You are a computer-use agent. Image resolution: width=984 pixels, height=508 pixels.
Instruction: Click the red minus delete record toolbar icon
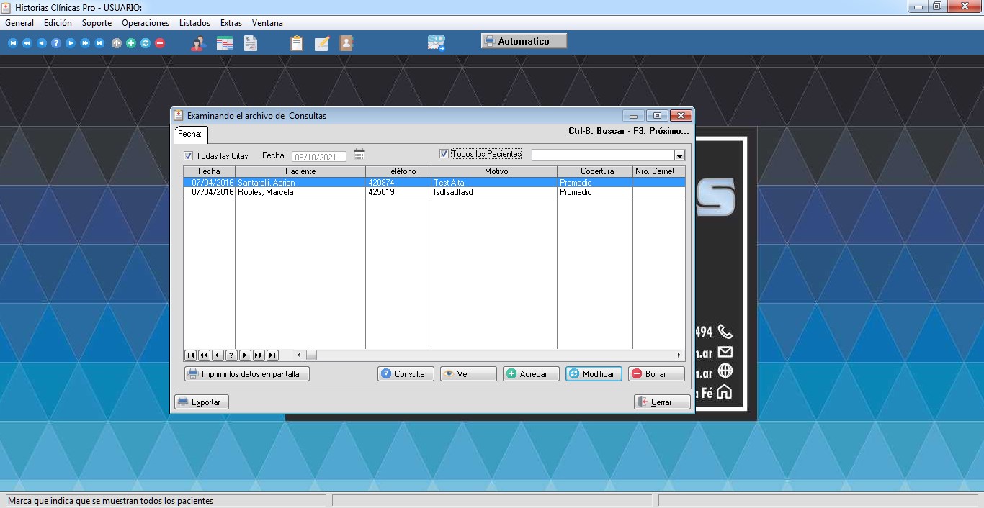pos(160,43)
